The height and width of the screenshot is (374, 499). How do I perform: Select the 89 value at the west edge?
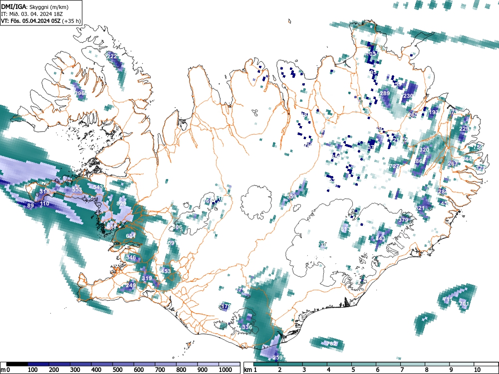(x=30, y=205)
